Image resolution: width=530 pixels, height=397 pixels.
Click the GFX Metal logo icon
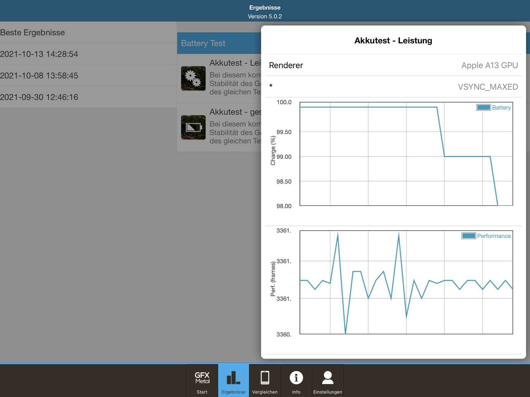(202, 377)
